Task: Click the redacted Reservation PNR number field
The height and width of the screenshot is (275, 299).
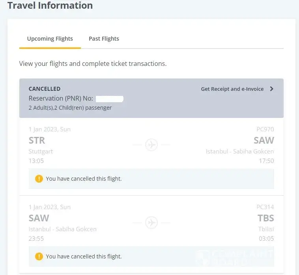Action: tap(110, 99)
